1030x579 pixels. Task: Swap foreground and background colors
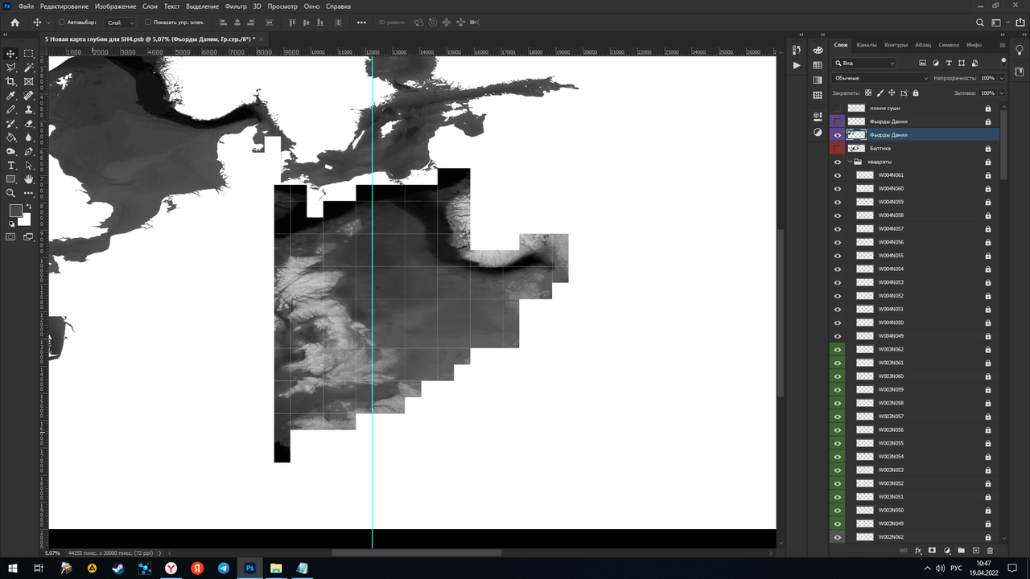pyautogui.click(x=29, y=207)
